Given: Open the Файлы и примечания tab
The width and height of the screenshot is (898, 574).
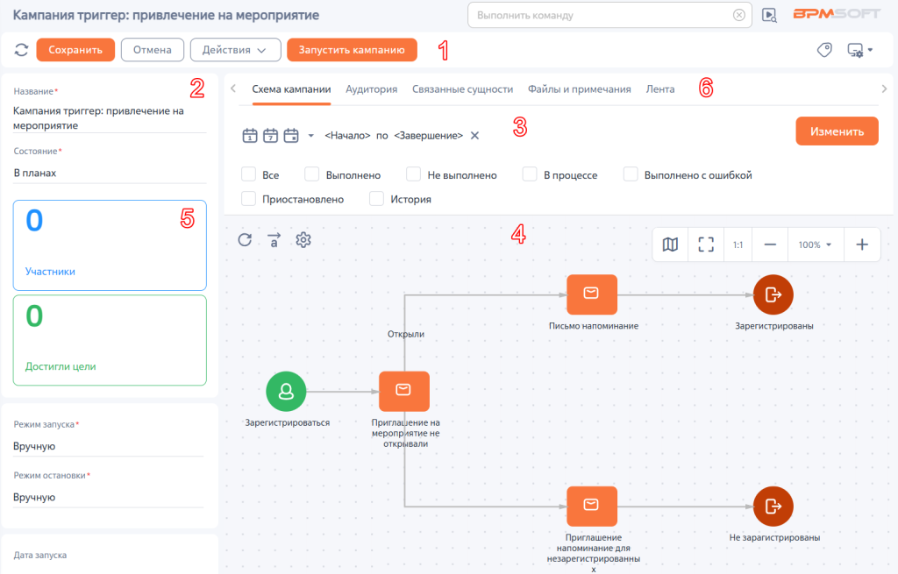Looking at the screenshot, I should pyautogui.click(x=579, y=89).
